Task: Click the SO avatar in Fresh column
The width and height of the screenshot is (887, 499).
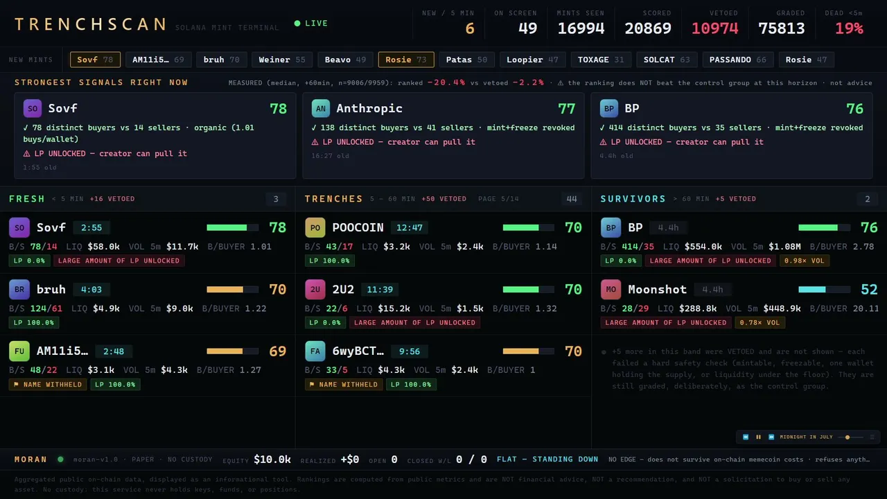Action: click(x=19, y=227)
